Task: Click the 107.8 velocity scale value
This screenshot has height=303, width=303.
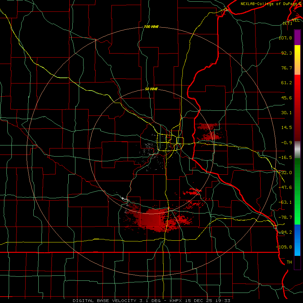Action: pos(285,38)
